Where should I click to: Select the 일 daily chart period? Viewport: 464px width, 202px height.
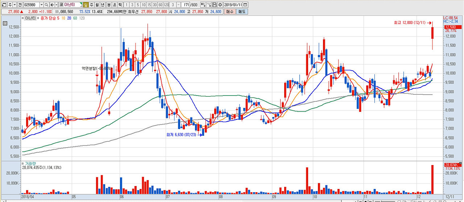[86, 5]
